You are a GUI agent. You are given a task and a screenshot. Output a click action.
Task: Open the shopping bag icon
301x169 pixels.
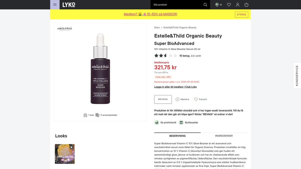pyautogui.click(x=246, y=5)
